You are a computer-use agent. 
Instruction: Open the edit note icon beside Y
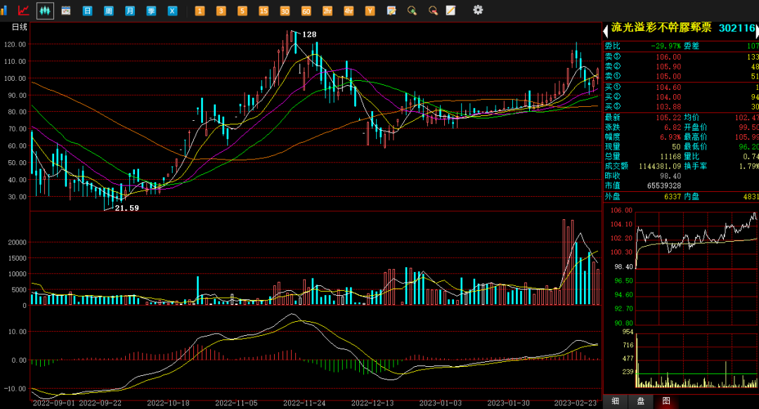click(391, 11)
